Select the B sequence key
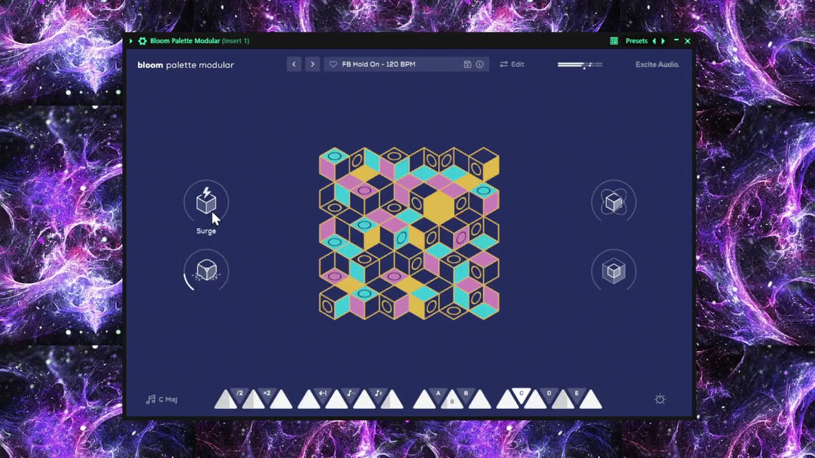This screenshot has width=815, height=458. pyautogui.click(x=465, y=394)
